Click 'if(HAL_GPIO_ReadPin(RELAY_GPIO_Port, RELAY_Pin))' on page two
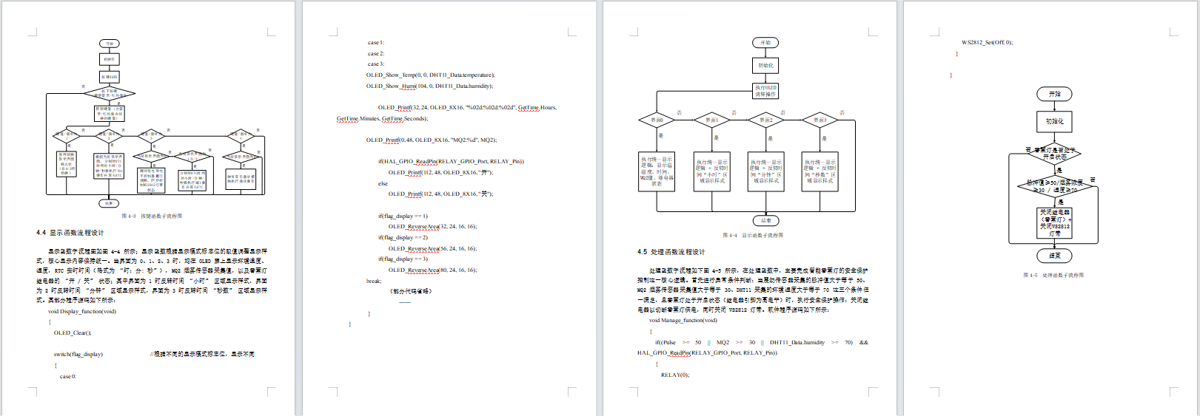The width and height of the screenshot is (1200, 416). pyautogui.click(x=451, y=161)
